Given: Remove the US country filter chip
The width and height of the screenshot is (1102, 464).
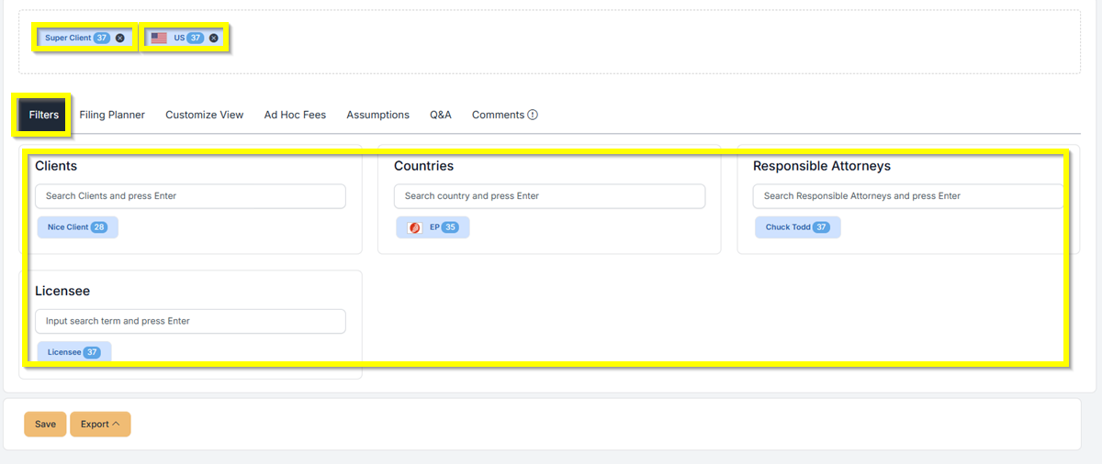Looking at the screenshot, I should [x=214, y=39].
